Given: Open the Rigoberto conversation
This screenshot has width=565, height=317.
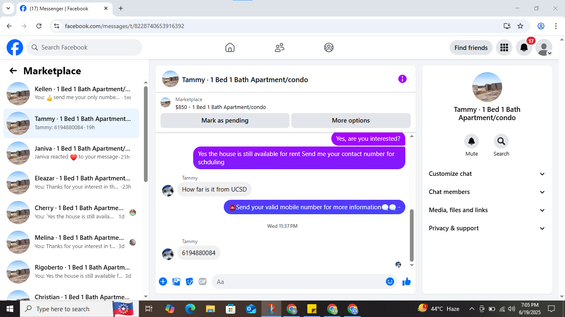Looking at the screenshot, I should click(x=71, y=272).
